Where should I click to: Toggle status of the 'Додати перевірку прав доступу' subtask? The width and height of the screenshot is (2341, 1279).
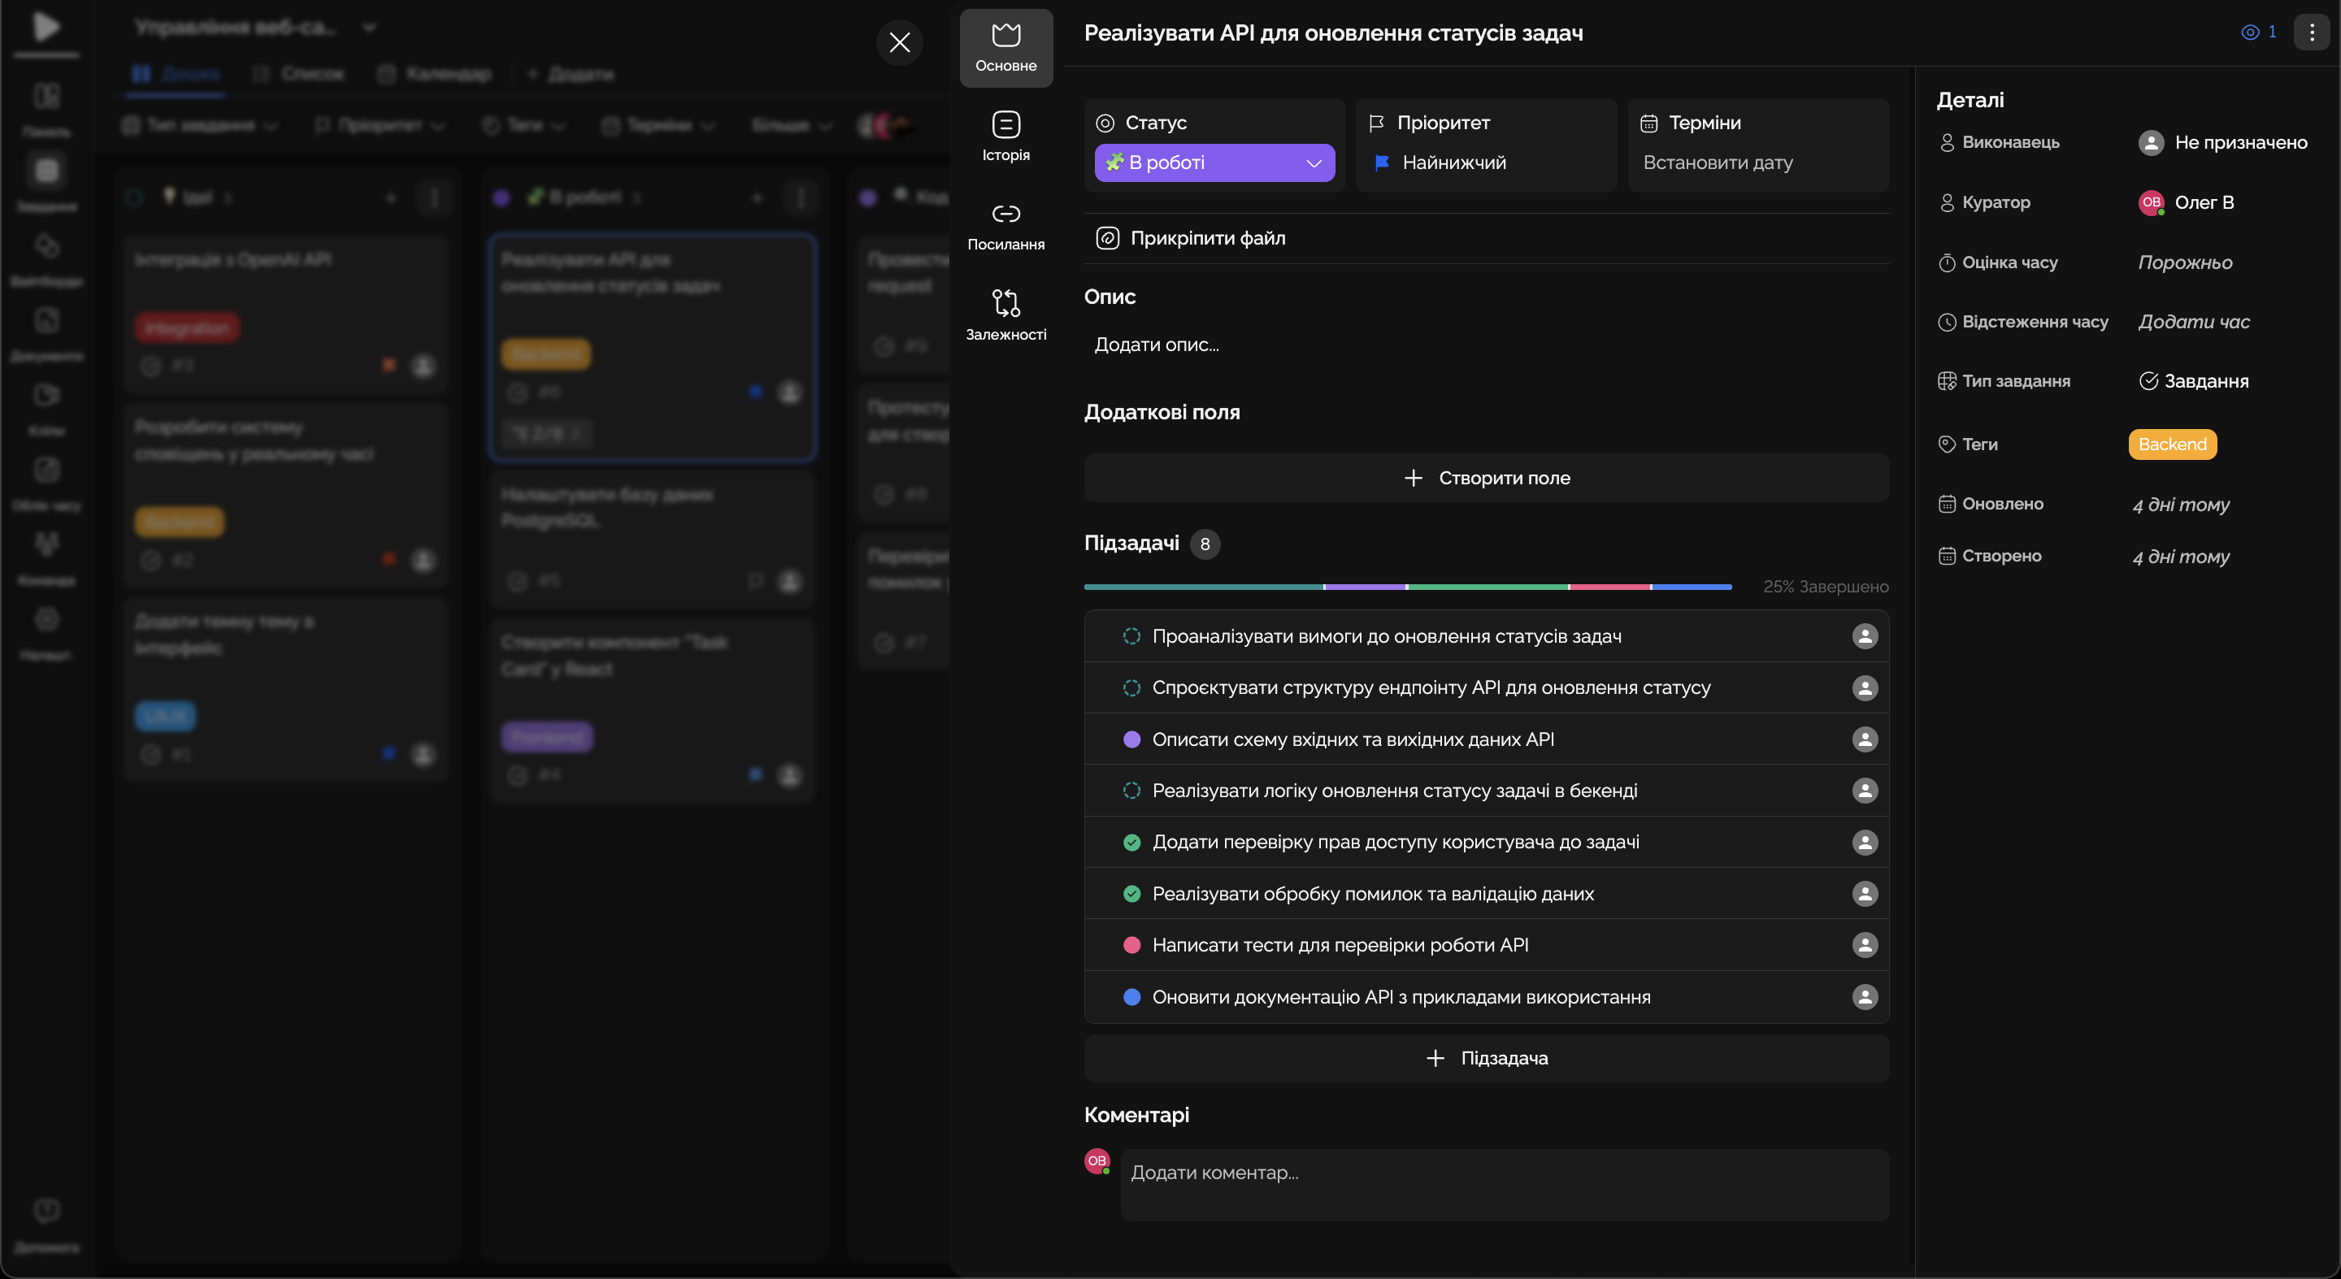pyautogui.click(x=1131, y=843)
